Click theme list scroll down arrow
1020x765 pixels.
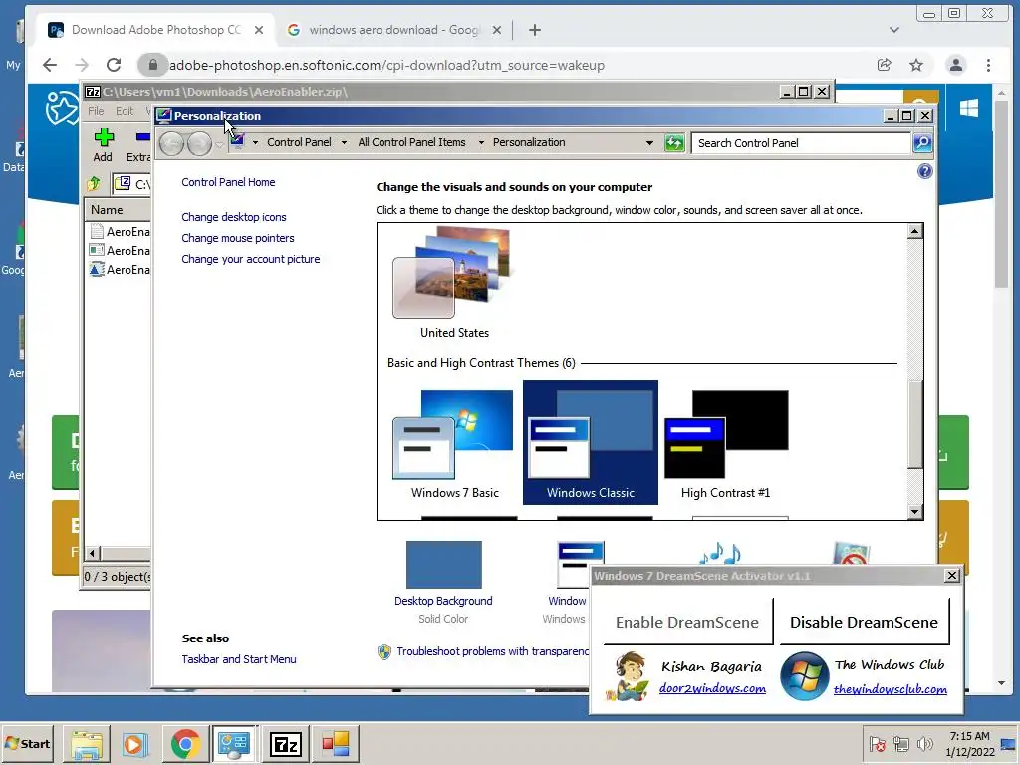(x=914, y=512)
